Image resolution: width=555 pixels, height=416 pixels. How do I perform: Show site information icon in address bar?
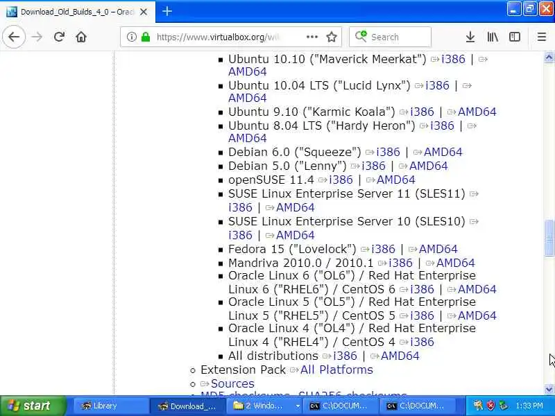pos(131,37)
